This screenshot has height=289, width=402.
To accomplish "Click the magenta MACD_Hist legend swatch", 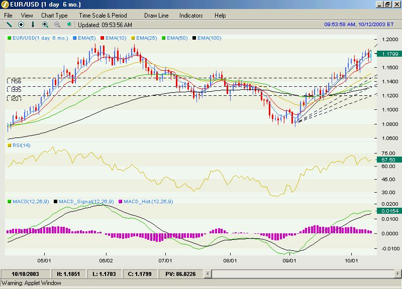I will (120, 202).
